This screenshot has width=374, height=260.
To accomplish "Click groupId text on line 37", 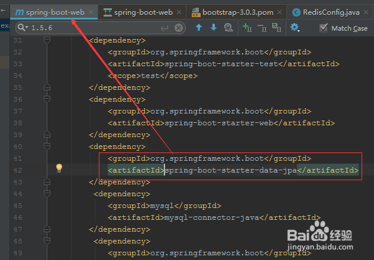I will tap(207, 111).
